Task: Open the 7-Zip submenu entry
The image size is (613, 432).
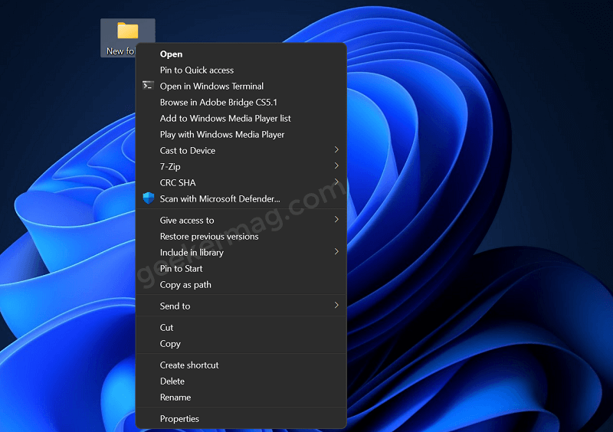Action: pos(241,166)
